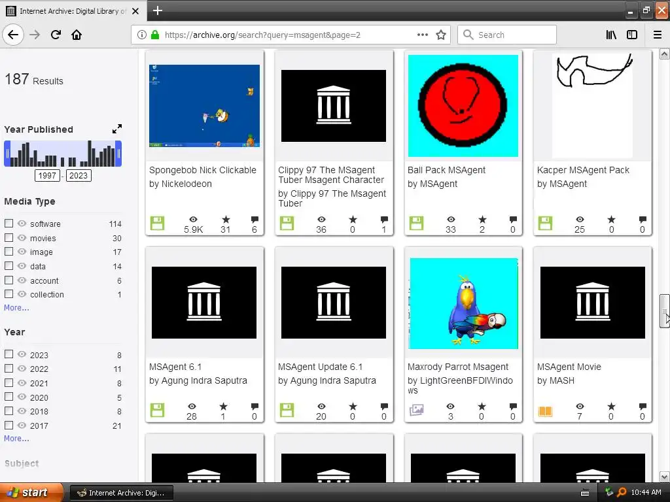Open the browser home page
Image resolution: width=670 pixels, height=502 pixels.
coord(77,35)
